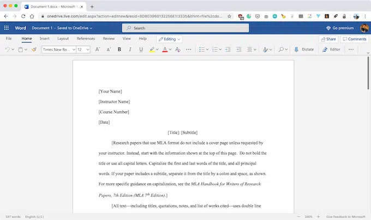Click the browser address bar
This screenshot has height=220, width=371.
134,16
